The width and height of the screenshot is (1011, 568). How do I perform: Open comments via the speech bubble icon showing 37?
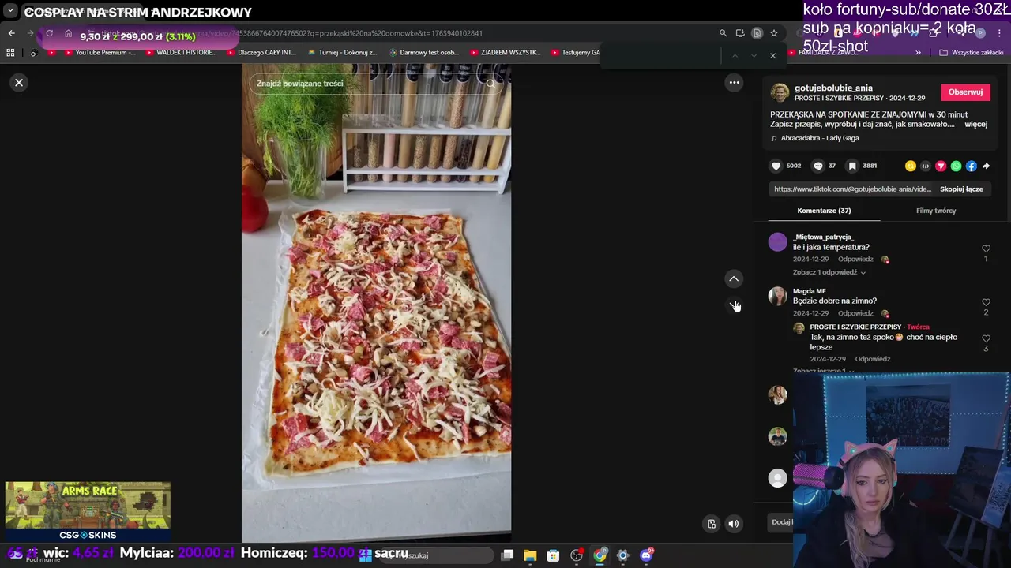coord(817,166)
